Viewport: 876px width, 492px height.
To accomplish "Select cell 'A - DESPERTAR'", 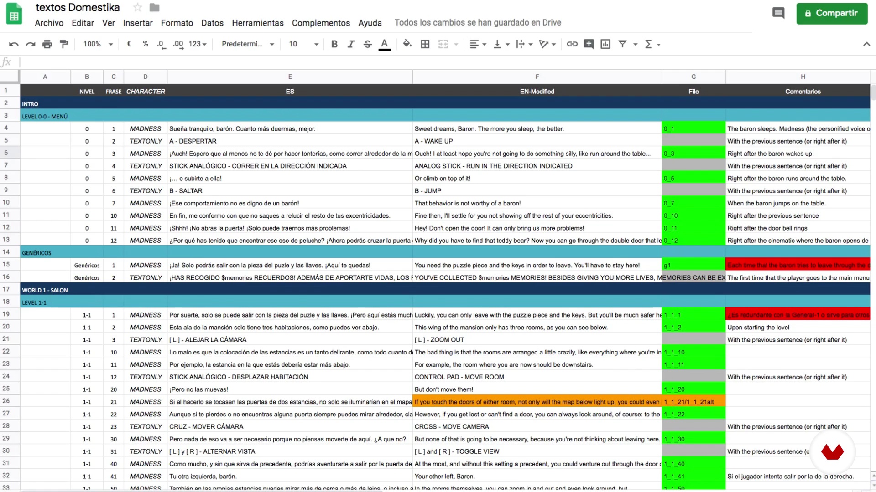I will pos(290,141).
